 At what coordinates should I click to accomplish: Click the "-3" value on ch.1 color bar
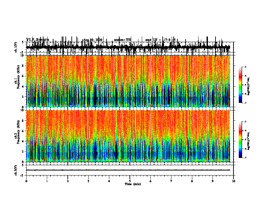(245, 67)
